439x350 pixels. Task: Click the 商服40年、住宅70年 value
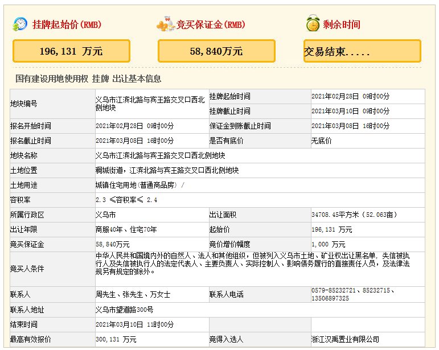click(x=126, y=230)
